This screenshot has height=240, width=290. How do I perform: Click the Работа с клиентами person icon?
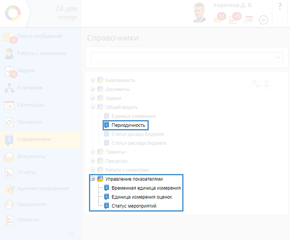tap(9, 53)
